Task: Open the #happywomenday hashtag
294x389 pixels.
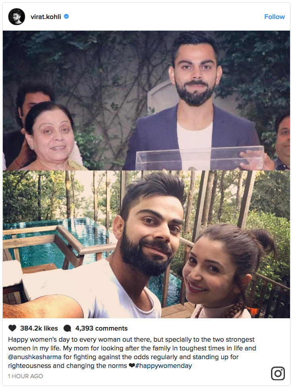Action: pyautogui.click(x=163, y=366)
